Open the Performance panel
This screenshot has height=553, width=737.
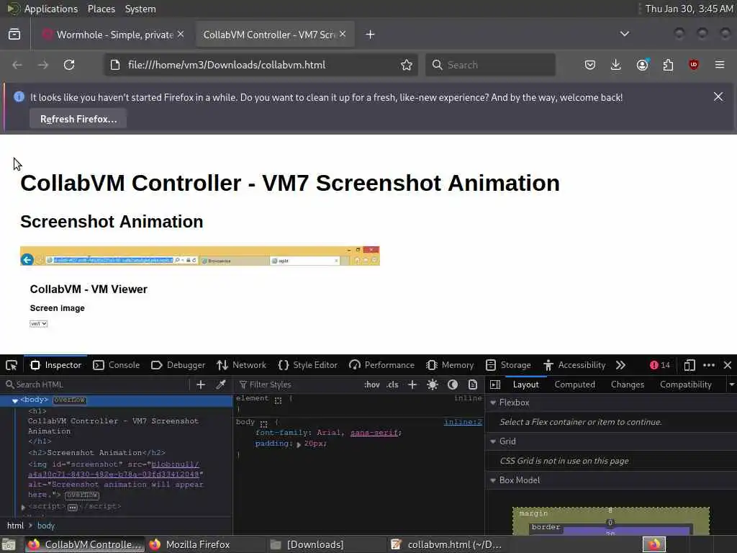[382, 365]
